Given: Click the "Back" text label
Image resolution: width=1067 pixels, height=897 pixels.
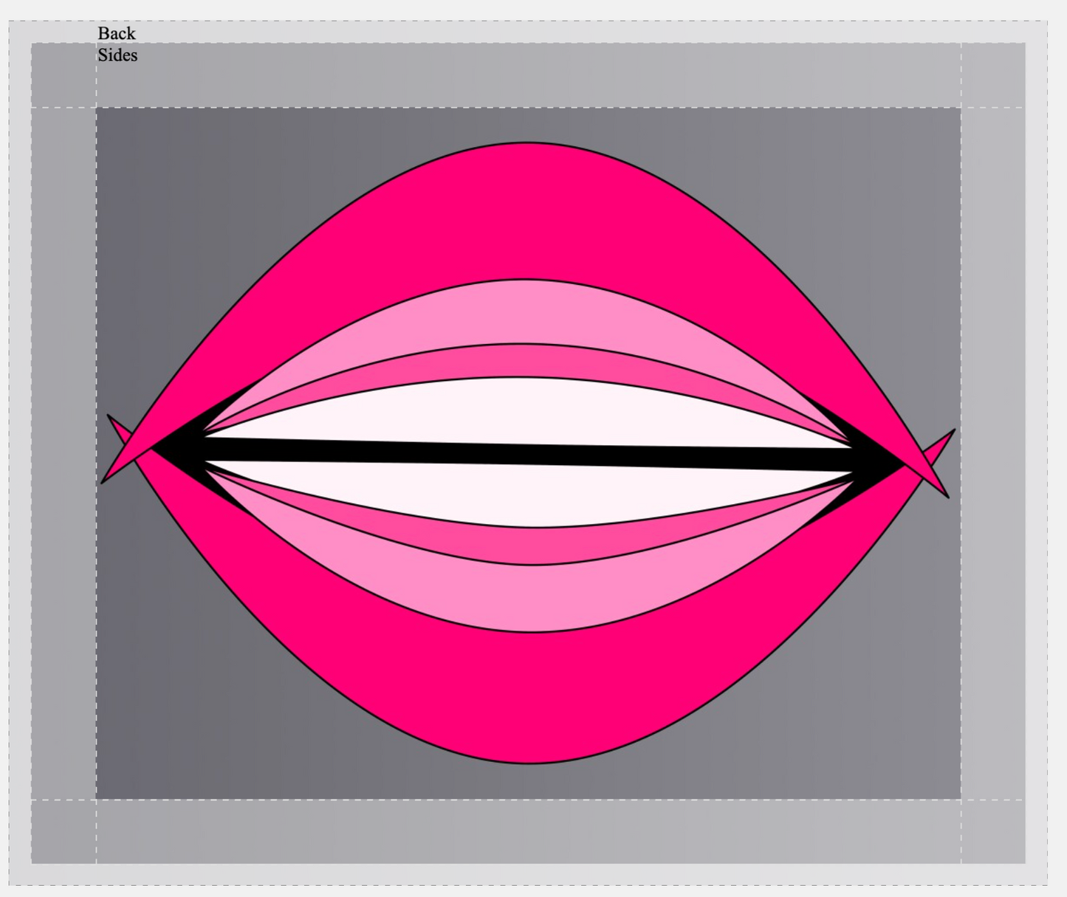Looking at the screenshot, I should 117,33.
